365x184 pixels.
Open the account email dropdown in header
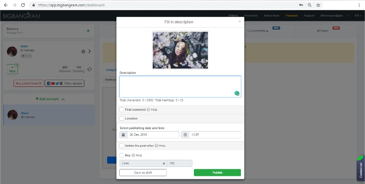[334, 16]
